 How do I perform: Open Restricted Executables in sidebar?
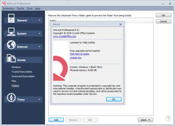23,76
